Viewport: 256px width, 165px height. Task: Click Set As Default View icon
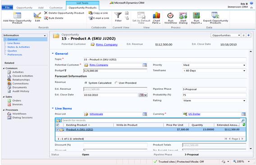click(141, 15)
